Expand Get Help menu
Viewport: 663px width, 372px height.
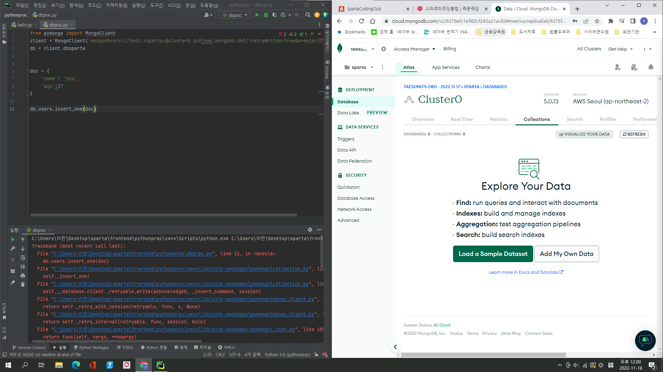(620, 49)
